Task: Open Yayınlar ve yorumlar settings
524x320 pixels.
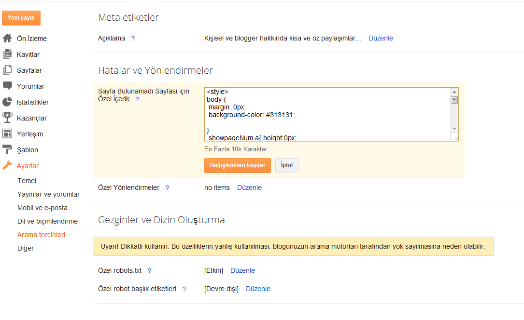Action: (x=48, y=194)
